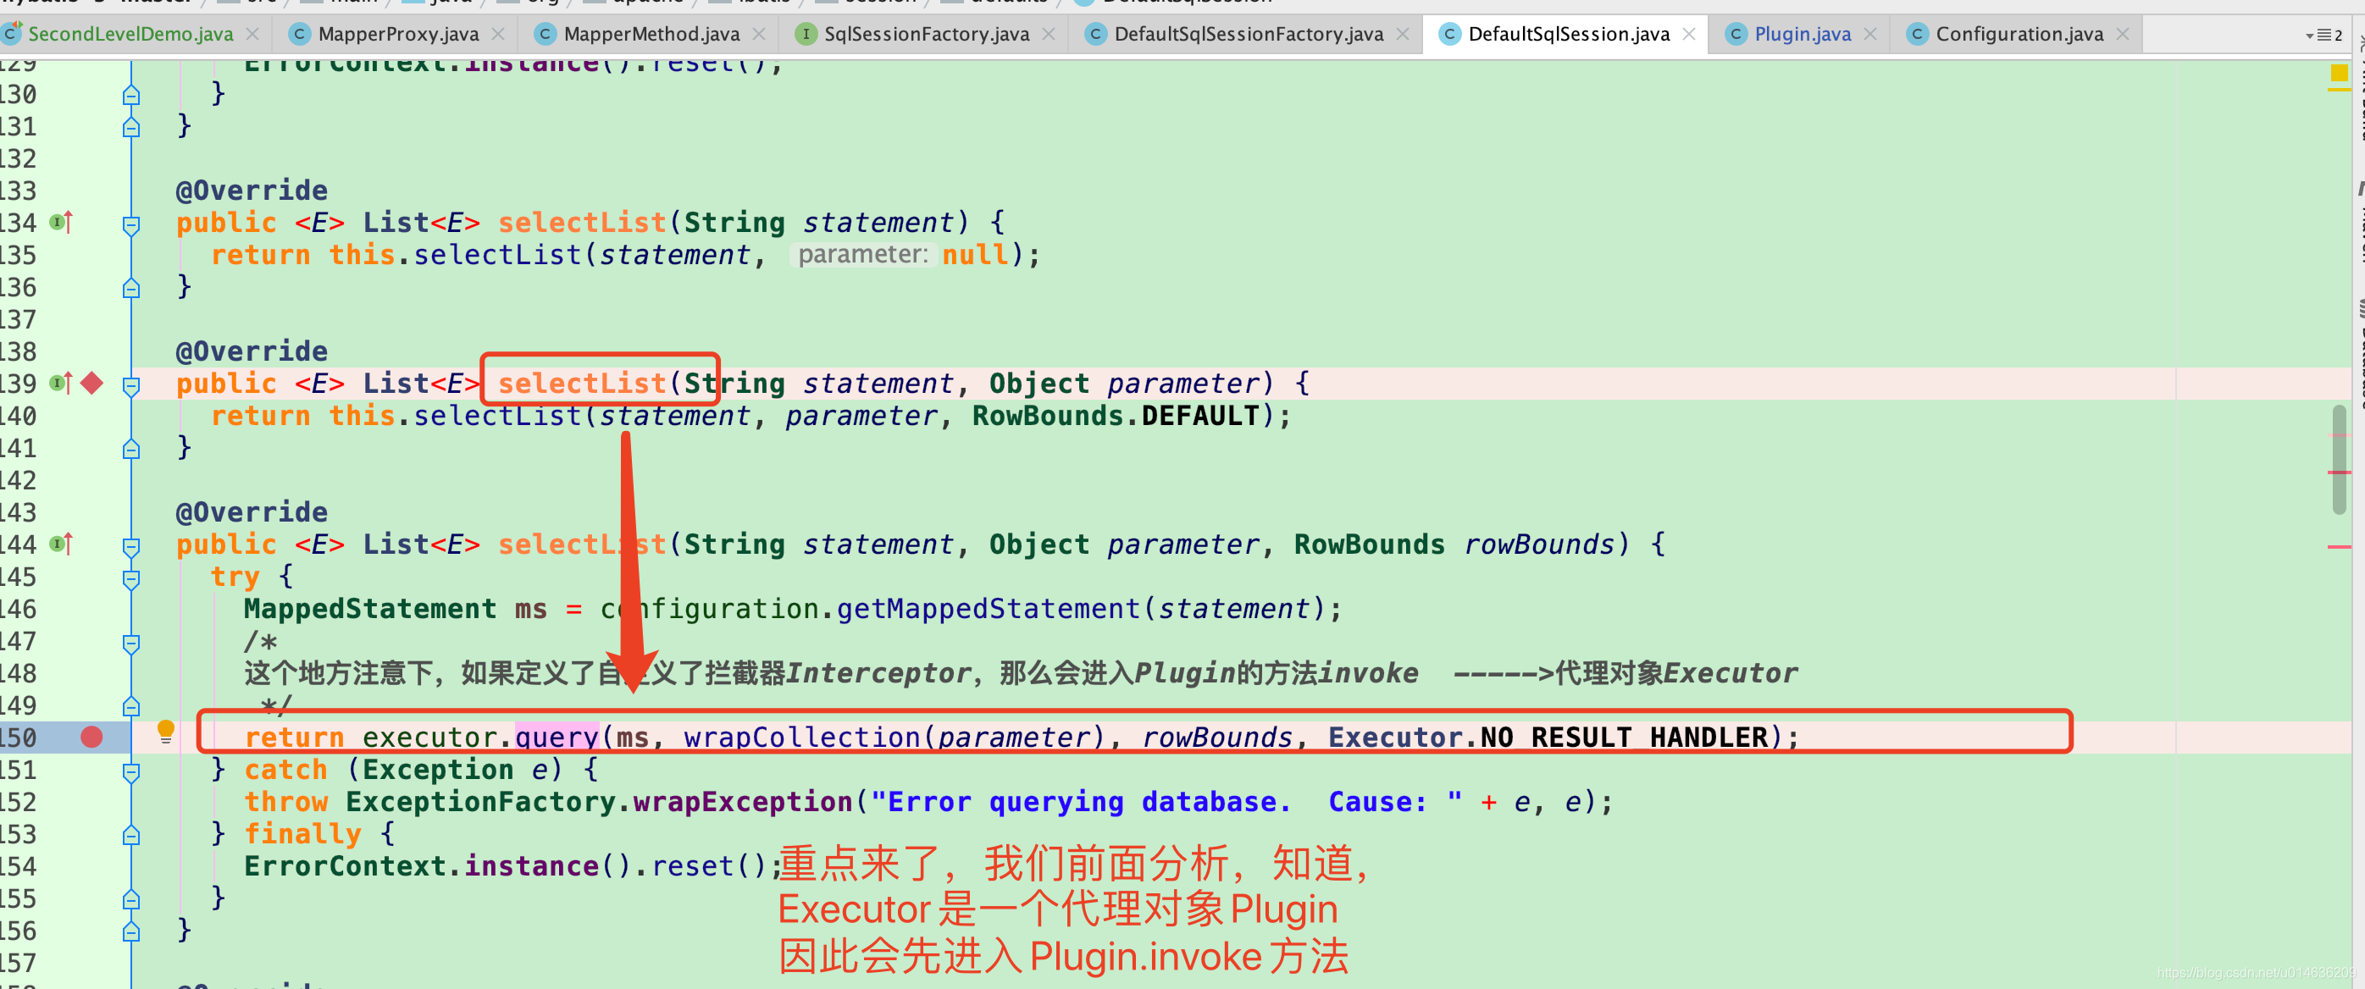Close the MapperMethod.java tab
2365x989 pixels.
pyautogui.click(x=758, y=35)
